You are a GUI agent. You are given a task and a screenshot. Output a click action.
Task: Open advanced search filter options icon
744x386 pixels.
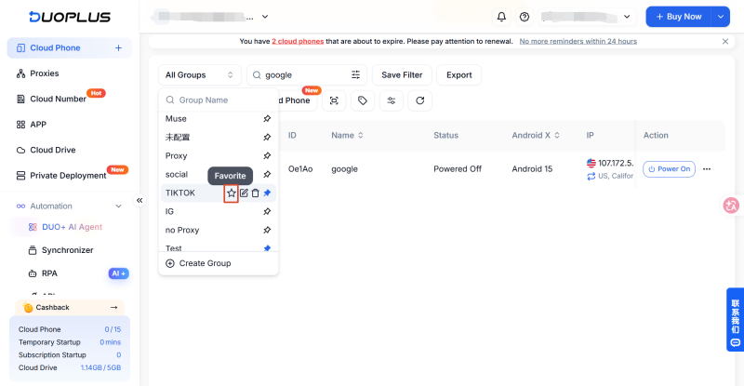coord(355,75)
